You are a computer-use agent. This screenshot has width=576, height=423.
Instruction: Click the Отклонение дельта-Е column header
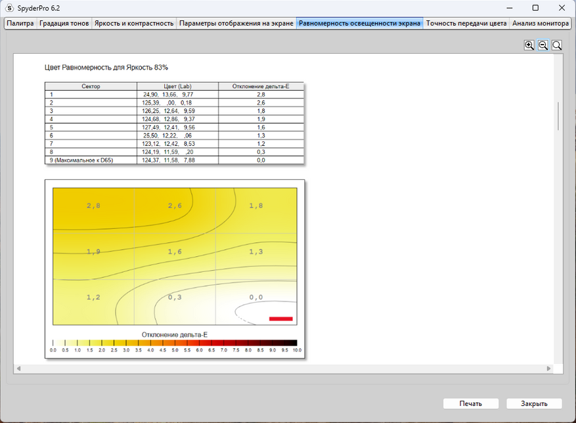pyautogui.click(x=261, y=86)
